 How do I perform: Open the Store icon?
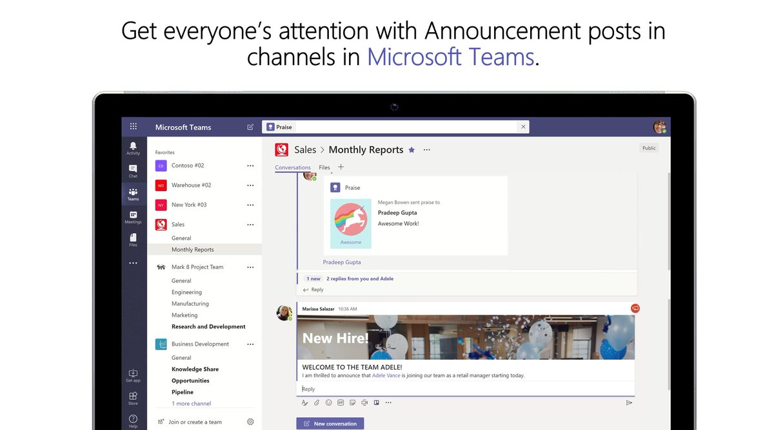(x=133, y=398)
